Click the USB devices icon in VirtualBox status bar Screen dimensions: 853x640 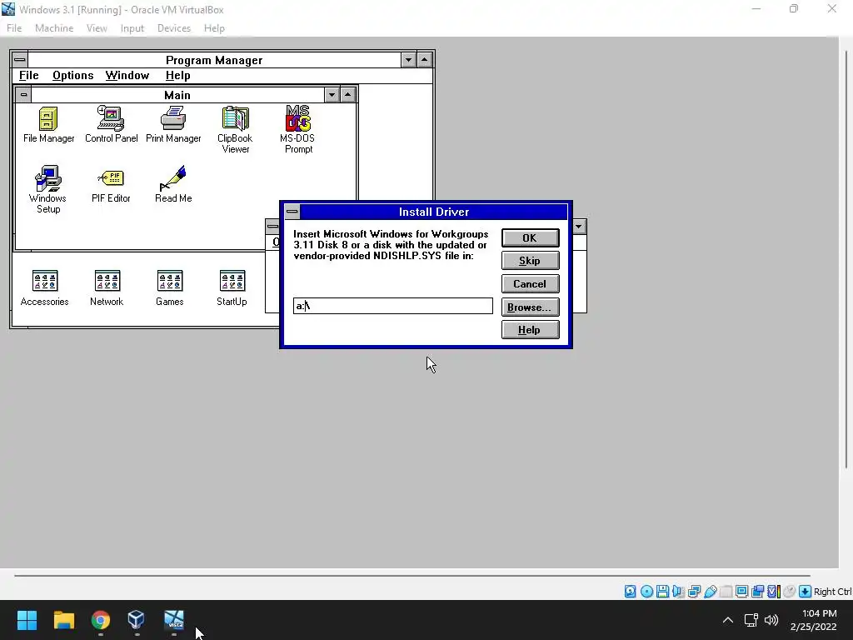click(x=710, y=592)
